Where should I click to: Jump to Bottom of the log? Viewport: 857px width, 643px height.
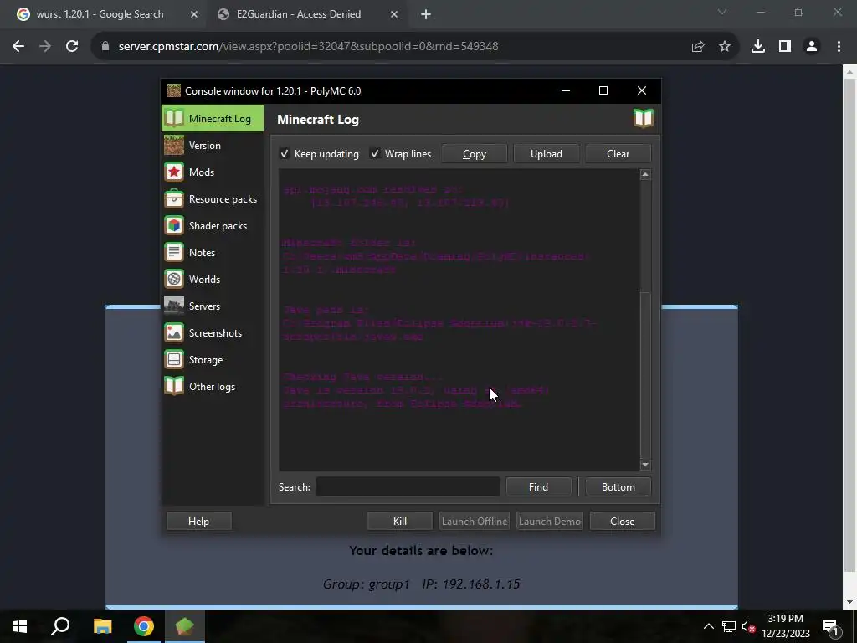[618, 487]
